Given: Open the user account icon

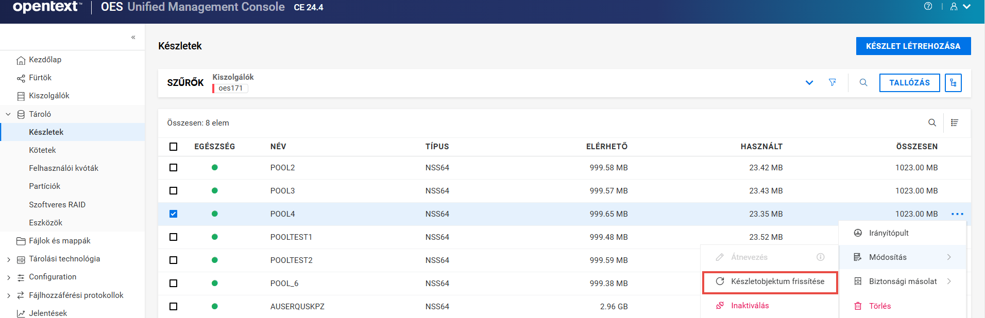Looking at the screenshot, I should (954, 7).
